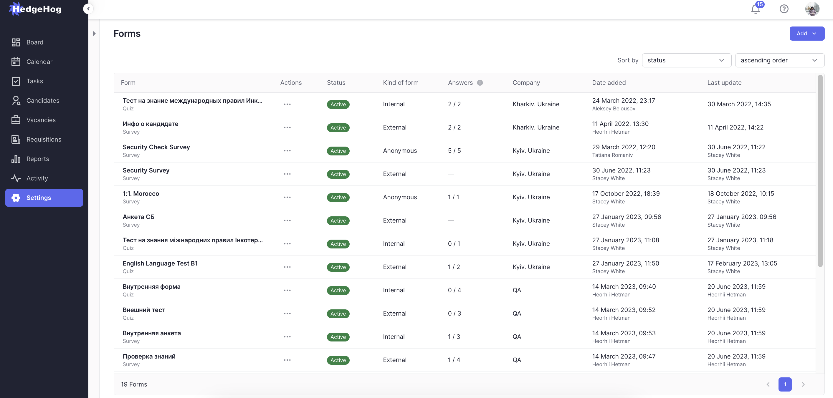Click the help question mark icon
833x398 pixels.
pyautogui.click(x=784, y=9)
